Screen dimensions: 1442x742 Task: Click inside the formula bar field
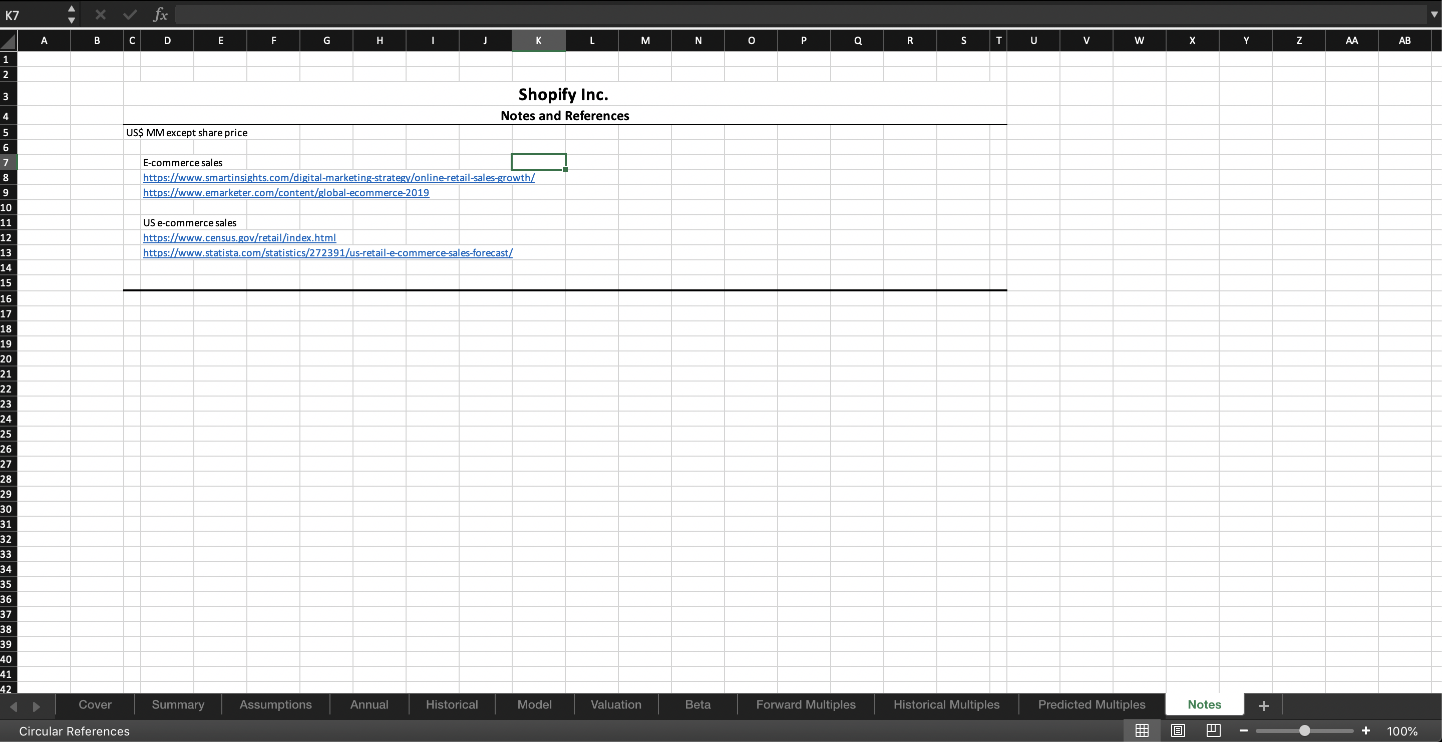801,15
